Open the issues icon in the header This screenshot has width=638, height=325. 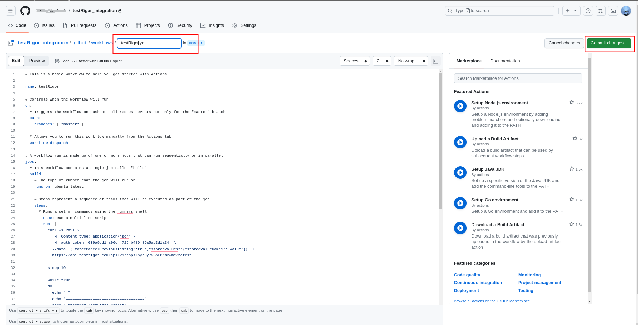(588, 11)
